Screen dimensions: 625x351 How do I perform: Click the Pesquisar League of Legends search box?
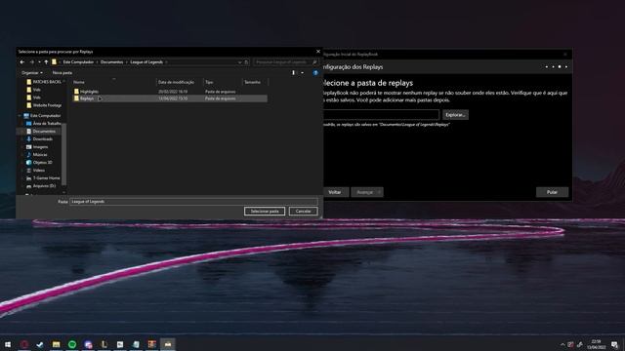(x=285, y=62)
